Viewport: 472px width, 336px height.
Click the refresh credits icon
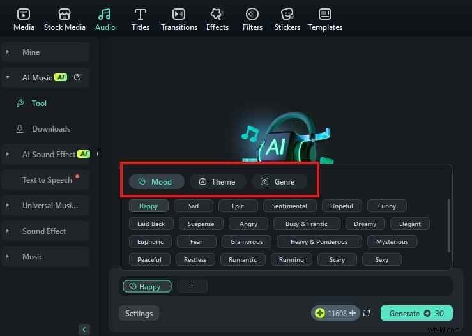pos(367,314)
